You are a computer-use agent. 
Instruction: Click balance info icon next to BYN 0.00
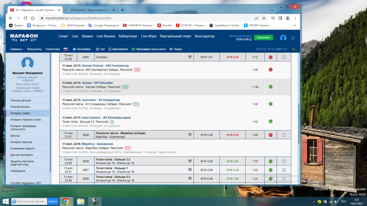click(250, 39)
